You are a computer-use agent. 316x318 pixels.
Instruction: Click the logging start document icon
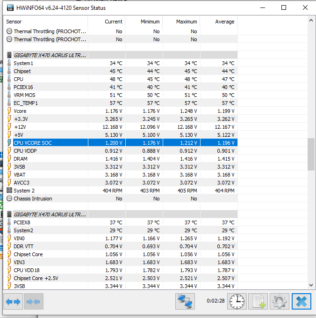(258, 301)
